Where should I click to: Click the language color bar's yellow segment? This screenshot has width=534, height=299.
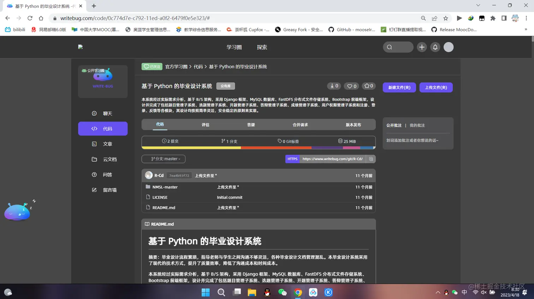(x=191, y=148)
